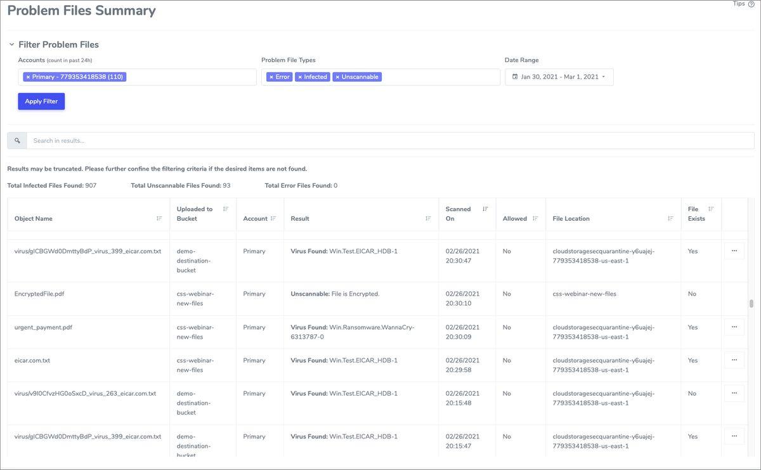Click the Apply Filter button
The height and width of the screenshot is (470, 761).
41,101
